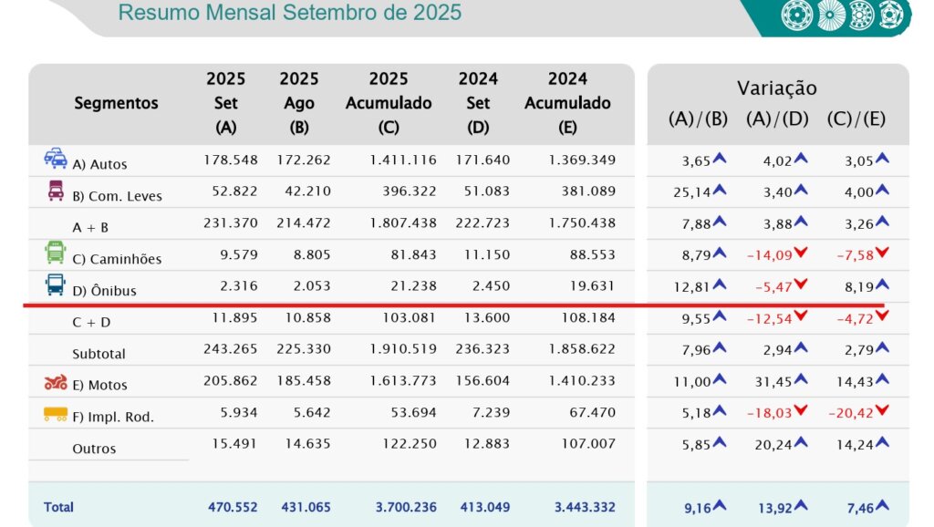Click the Segmentos column header
The height and width of the screenshot is (527, 934).
(x=116, y=103)
